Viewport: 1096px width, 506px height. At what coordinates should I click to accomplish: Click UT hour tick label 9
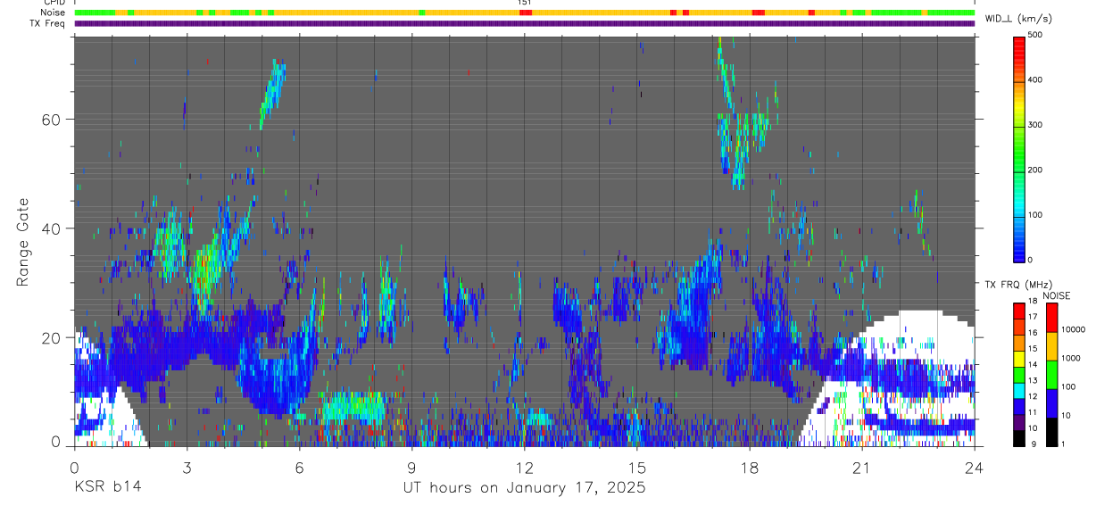(x=412, y=467)
